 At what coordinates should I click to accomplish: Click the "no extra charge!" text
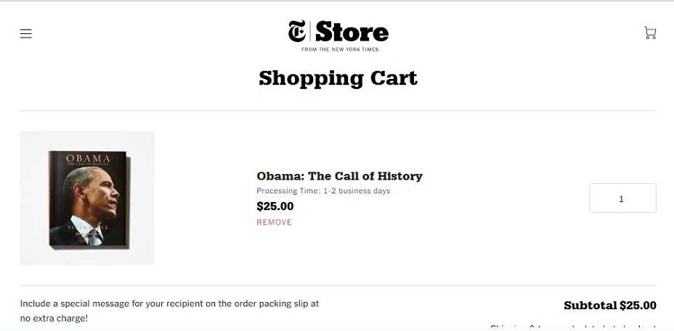[x=54, y=319]
